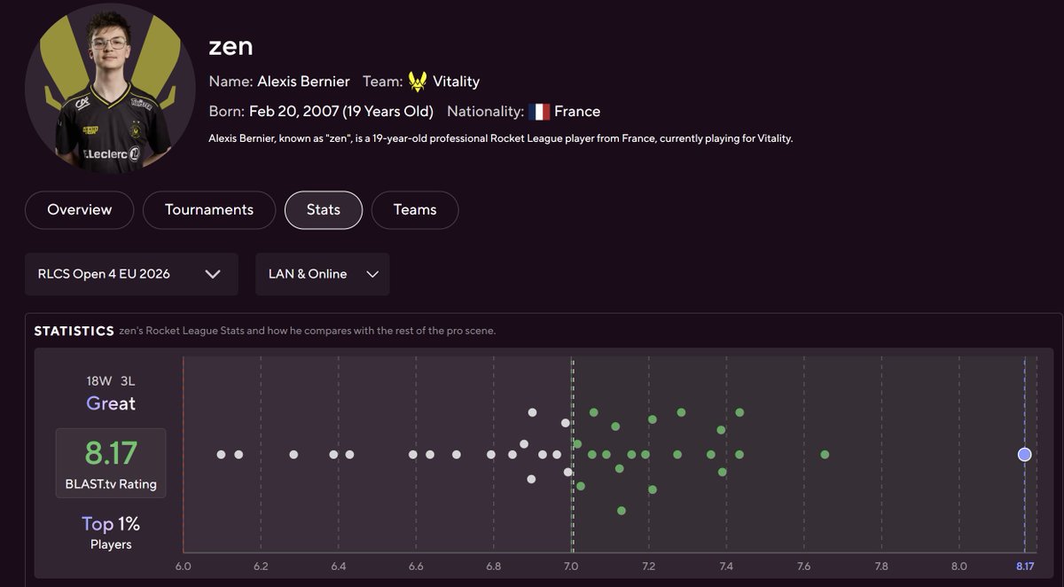Viewport: 1064px width, 587px height.
Task: Click the '18W 3L' record text
Action: (111, 380)
